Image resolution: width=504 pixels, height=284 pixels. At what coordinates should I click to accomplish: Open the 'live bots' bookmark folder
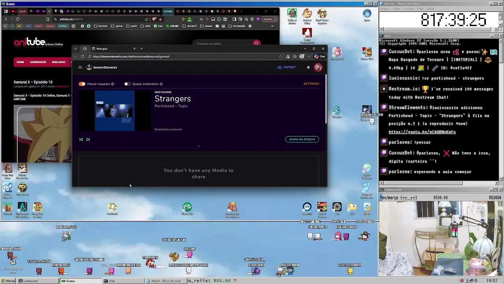pos(101,26)
